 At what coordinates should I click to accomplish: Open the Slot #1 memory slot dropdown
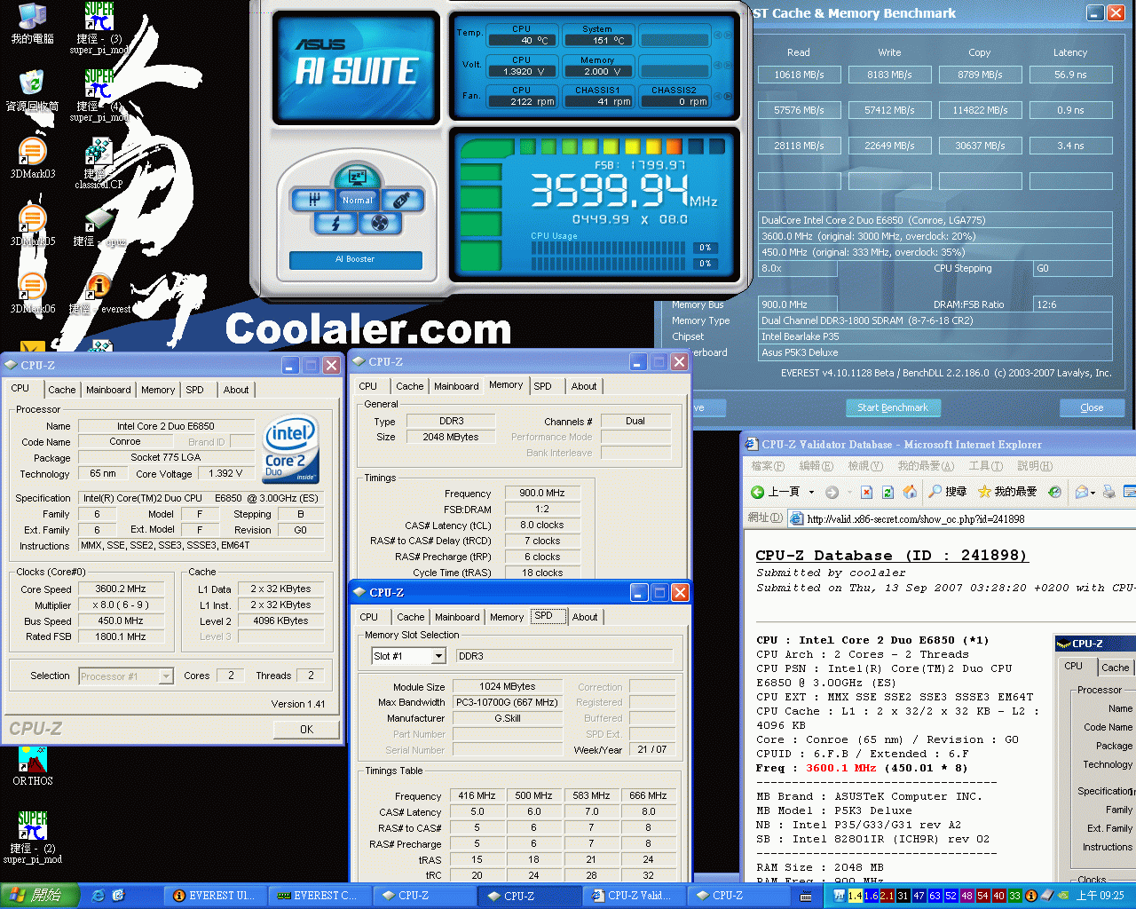438,656
